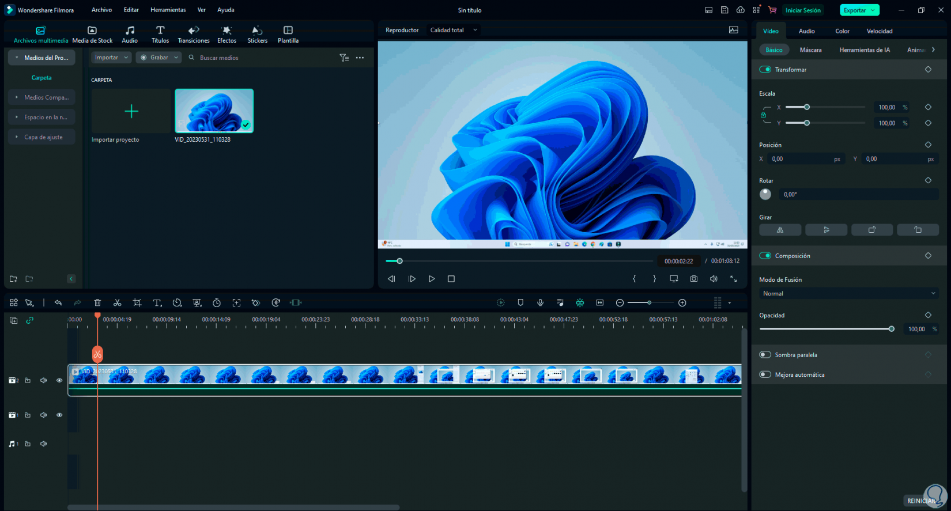Flip the clip horizontally under Girar
This screenshot has width=951, height=511.
(780, 230)
